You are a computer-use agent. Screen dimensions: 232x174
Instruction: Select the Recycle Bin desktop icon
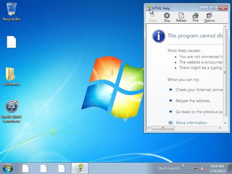click(x=12, y=12)
